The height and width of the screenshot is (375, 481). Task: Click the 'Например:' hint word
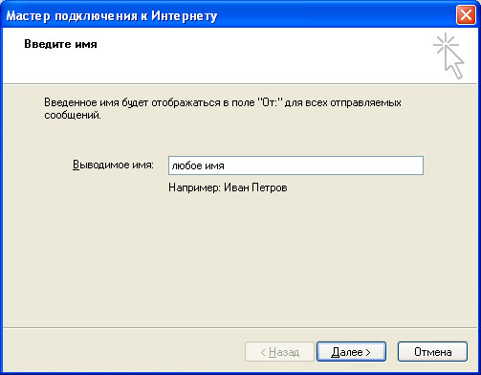tap(194, 187)
